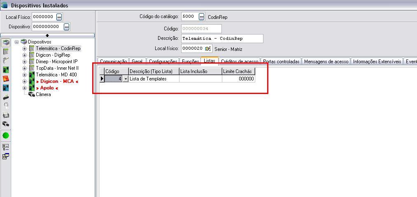
Task: Select Apolo in the device tree
Action: click(47, 88)
